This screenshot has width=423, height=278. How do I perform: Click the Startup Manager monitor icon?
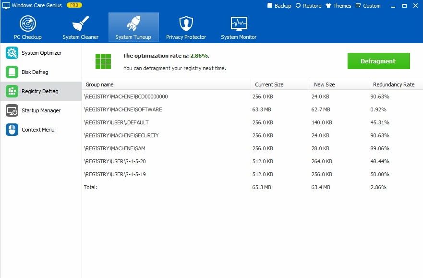coord(12,110)
